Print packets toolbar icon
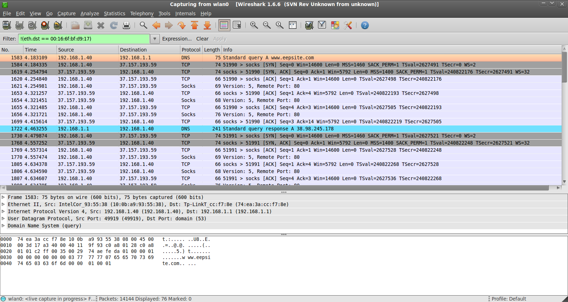Image resolution: width=568 pixels, height=302 pixels. 126,25
